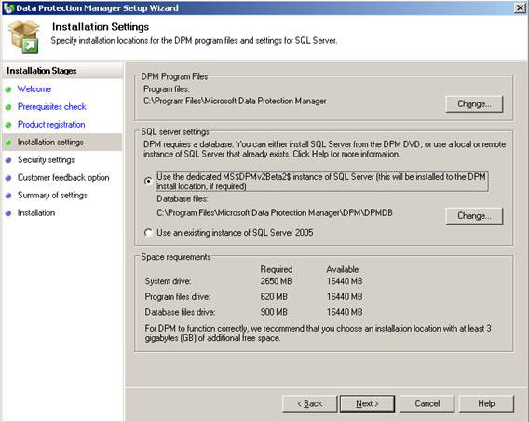Click the Setup Wizard title bar icon
This screenshot has height=422, width=529.
point(8,7)
